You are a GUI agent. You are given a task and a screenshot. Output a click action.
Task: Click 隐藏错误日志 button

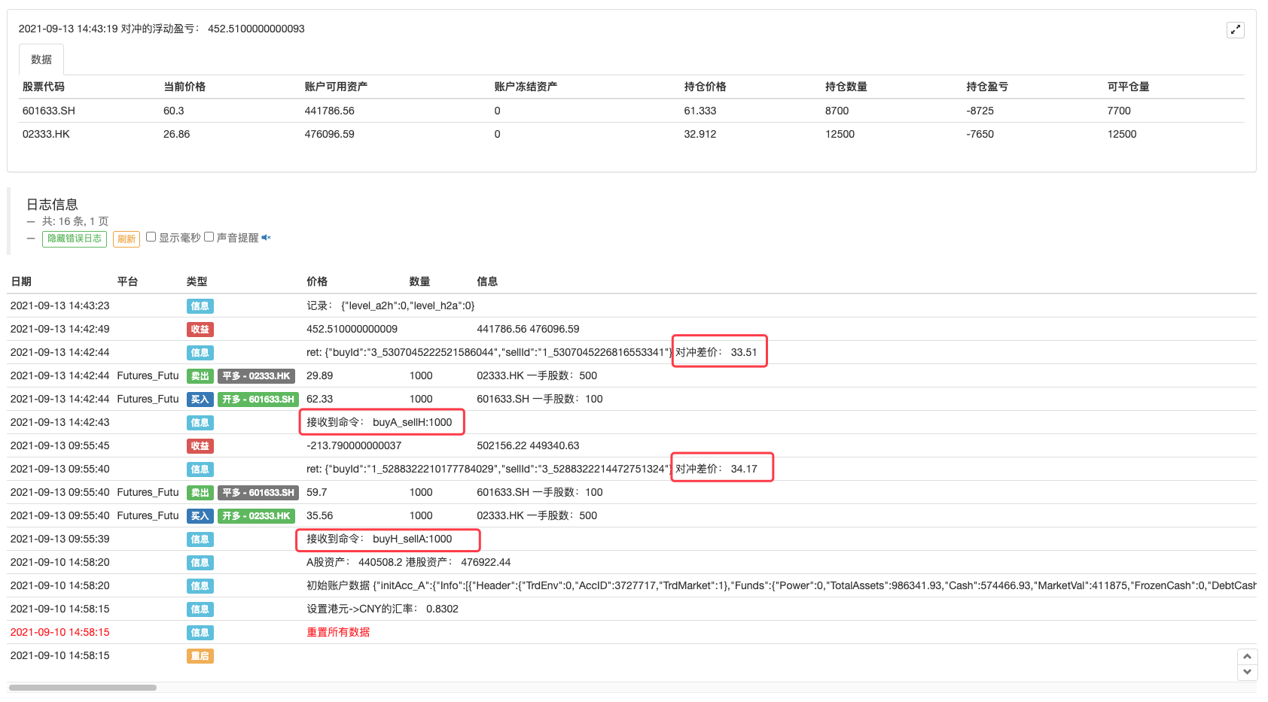(x=75, y=239)
